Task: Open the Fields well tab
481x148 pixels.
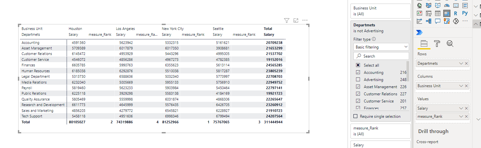Action: point(424,44)
